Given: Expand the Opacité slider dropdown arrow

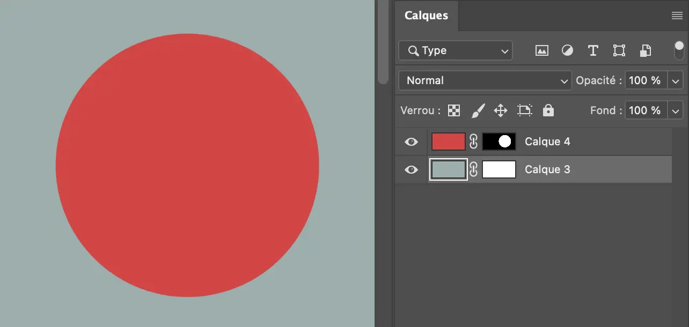Looking at the screenshot, I should (675, 81).
